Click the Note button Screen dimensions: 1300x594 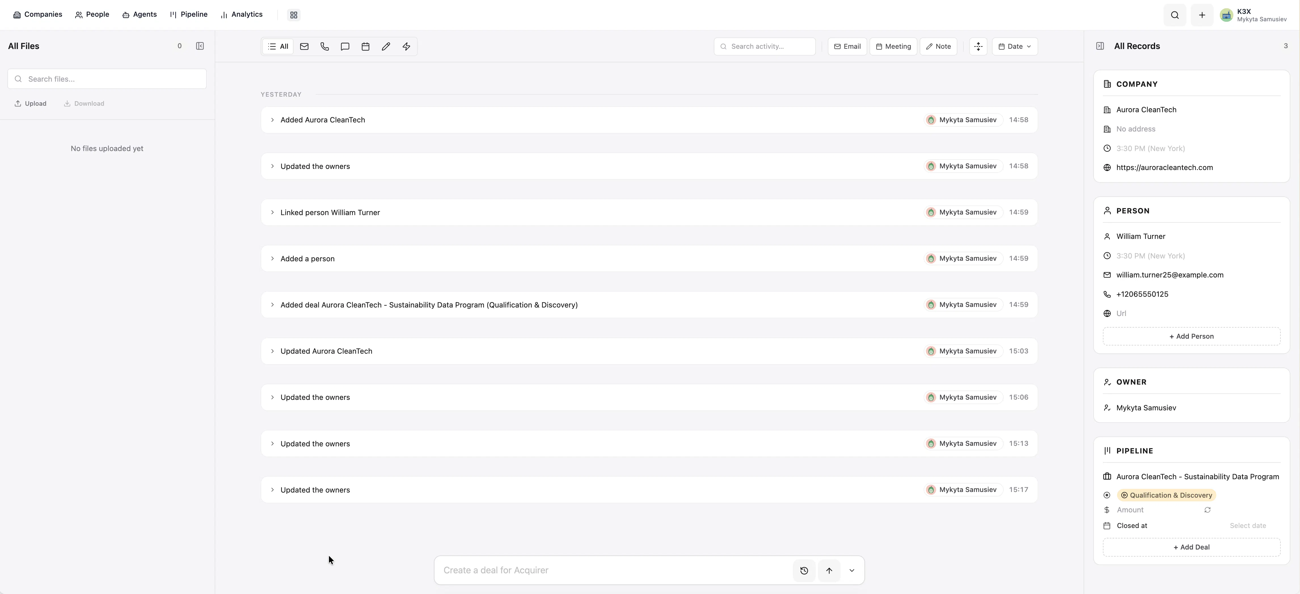click(x=939, y=46)
